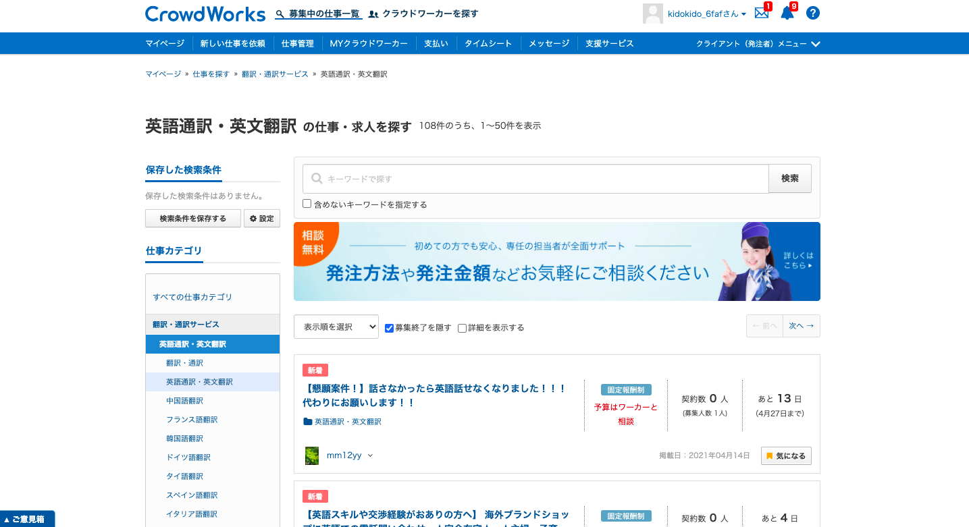Expand the クライアント（発注者）メニュー dropdown

tap(756, 43)
